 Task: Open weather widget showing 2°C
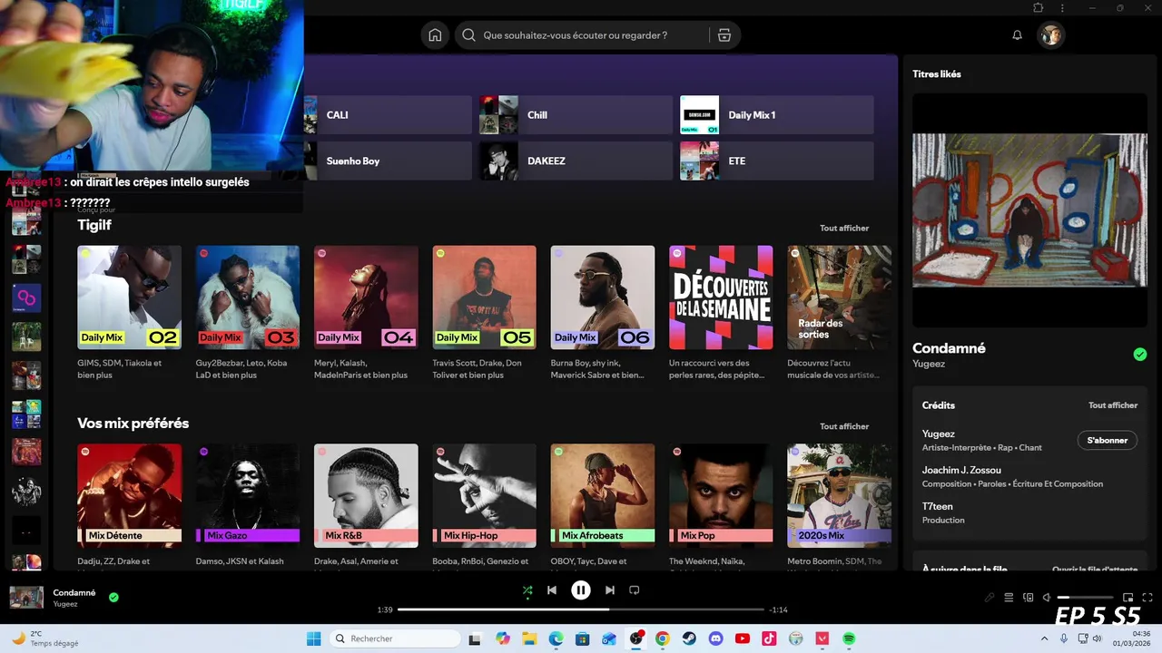44,638
